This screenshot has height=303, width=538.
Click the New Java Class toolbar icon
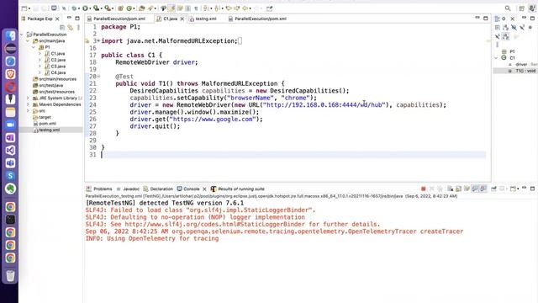(x=129, y=8)
